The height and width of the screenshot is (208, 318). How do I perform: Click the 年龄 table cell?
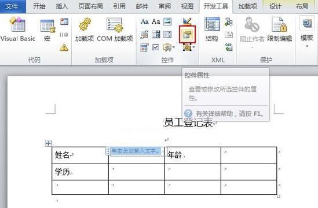192,155
